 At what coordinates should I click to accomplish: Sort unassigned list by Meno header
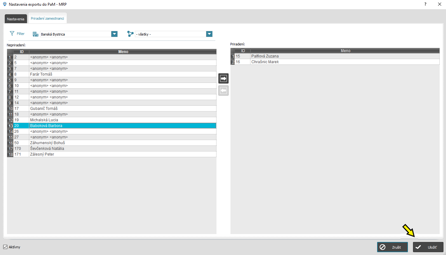coord(123,51)
